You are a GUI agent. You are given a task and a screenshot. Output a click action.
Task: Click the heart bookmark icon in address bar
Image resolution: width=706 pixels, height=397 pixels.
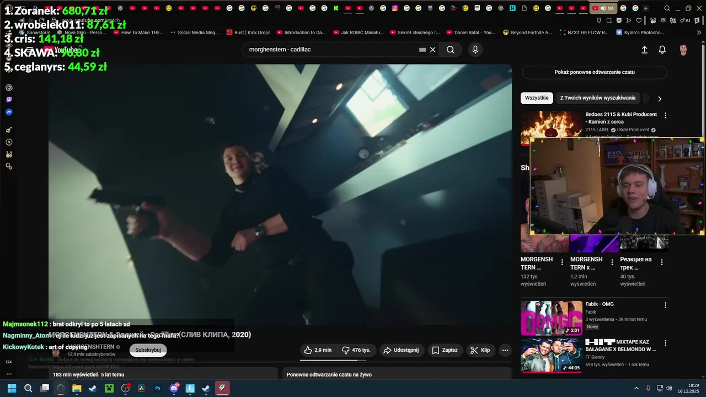(639, 20)
